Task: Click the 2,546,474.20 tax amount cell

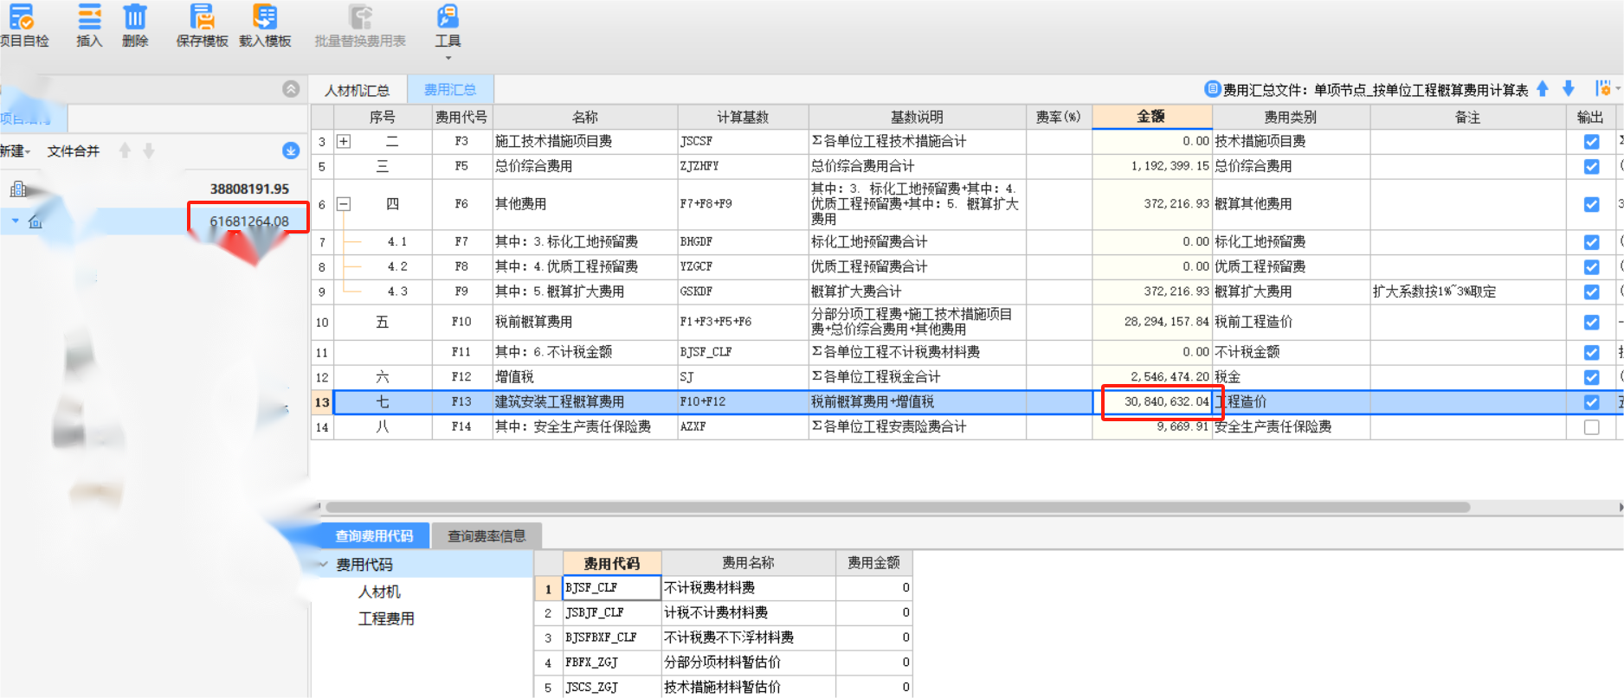Action: click(1152, 377)
